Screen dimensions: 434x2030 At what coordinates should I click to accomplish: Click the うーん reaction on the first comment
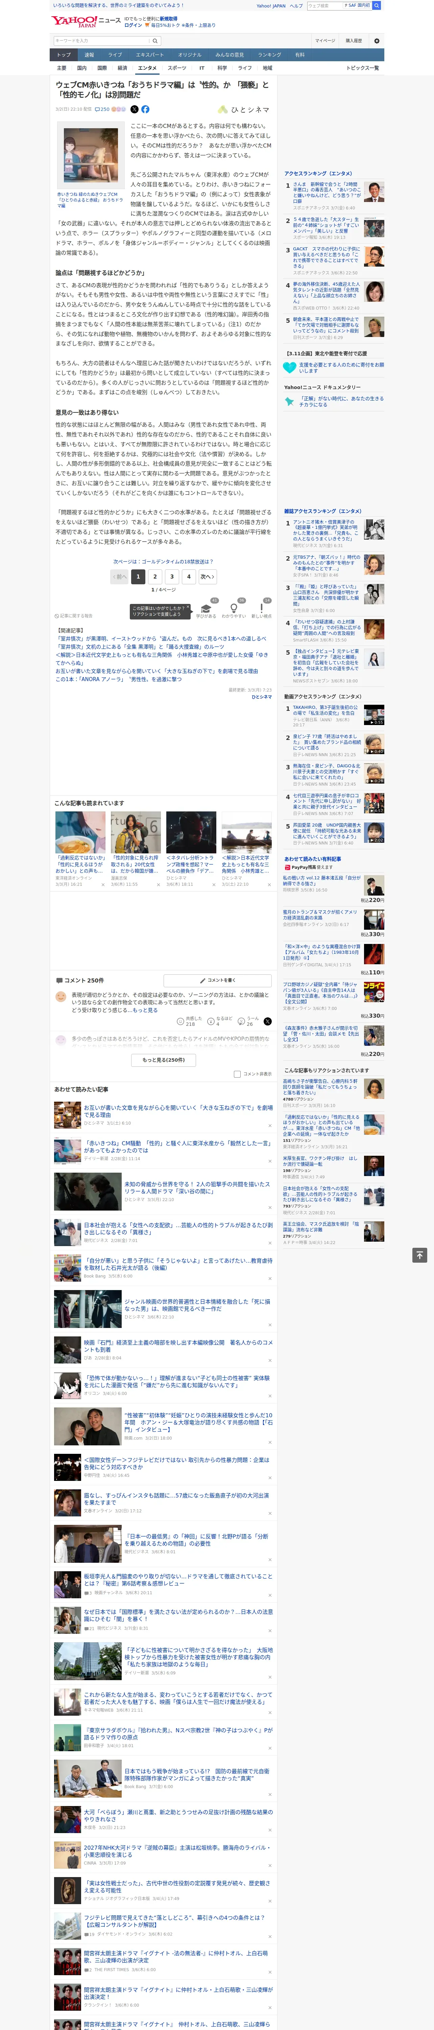[x=248, y=1021]
